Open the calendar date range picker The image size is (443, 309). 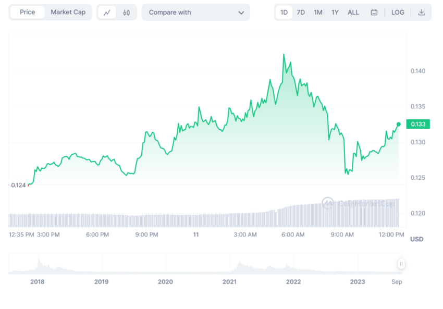(374, 13)
